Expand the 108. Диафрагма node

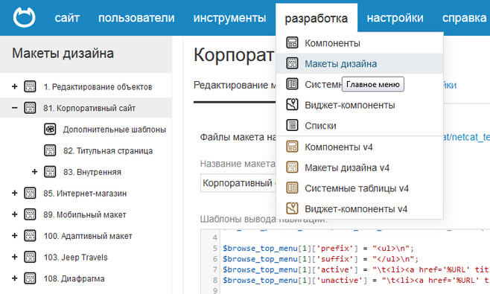coord(14,278)
